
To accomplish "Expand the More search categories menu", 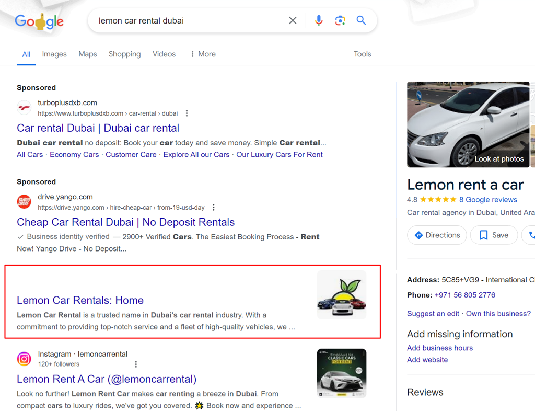I will (203, 54).
